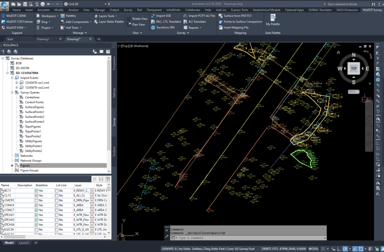Select the SD-456789 survey database
This screenshot has height=252, width=384.
click(22, 68)
